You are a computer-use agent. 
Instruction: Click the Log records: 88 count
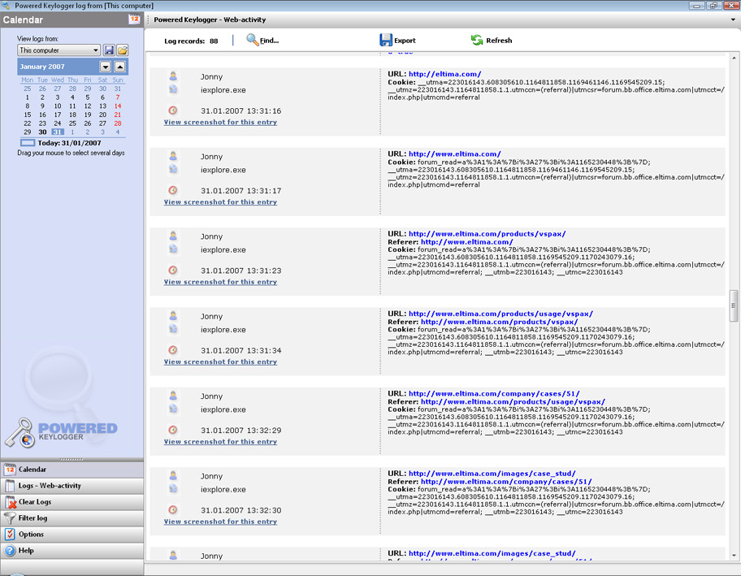pos(191,41)
